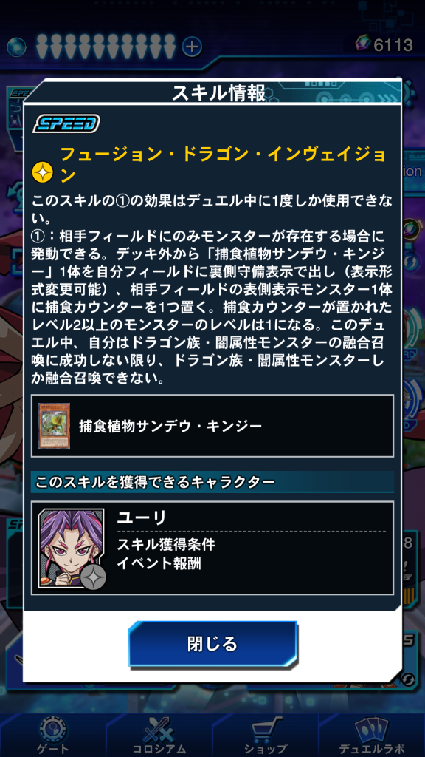This screenshot has width=425, height=757.
Task: Tap the SPEED duel badge
Action: coord(66,123)
